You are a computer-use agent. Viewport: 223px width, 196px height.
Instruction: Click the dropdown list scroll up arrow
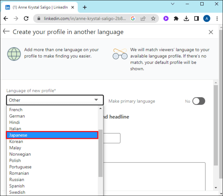101,109
